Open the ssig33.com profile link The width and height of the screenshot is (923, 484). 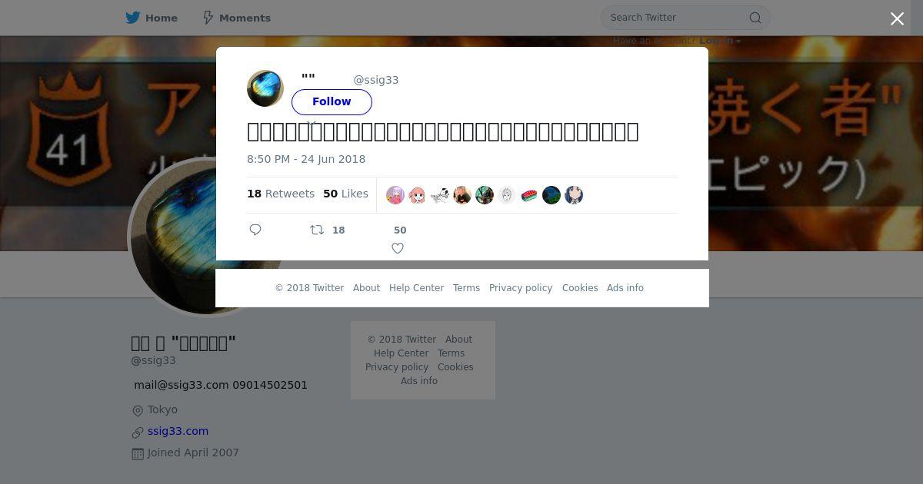click(x=178, y=431)
